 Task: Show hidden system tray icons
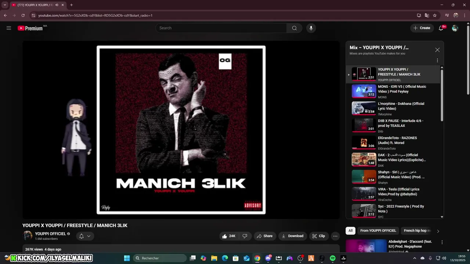click(415, 258)
